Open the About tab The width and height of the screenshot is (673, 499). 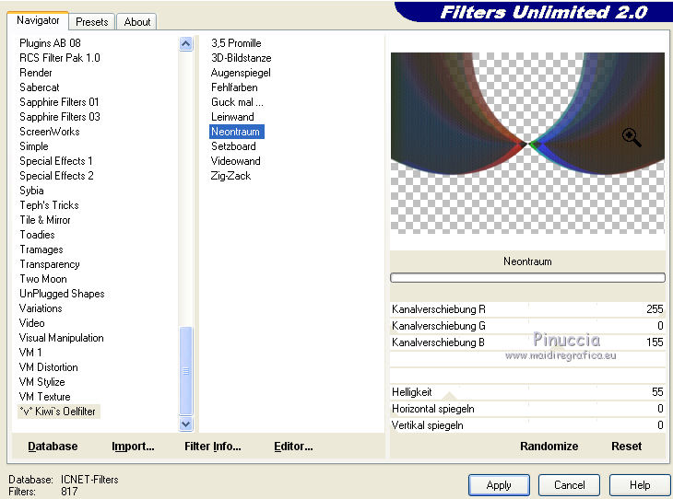[137, 22]
